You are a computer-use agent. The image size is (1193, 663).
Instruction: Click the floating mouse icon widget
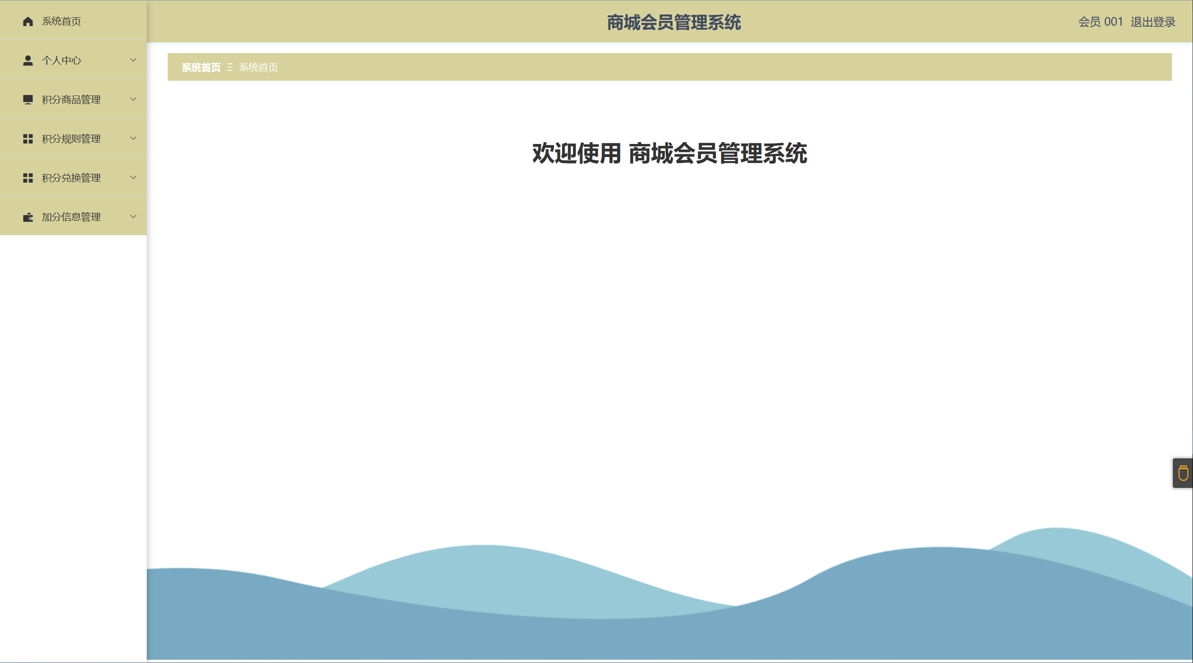click(x=1183, y=473)
